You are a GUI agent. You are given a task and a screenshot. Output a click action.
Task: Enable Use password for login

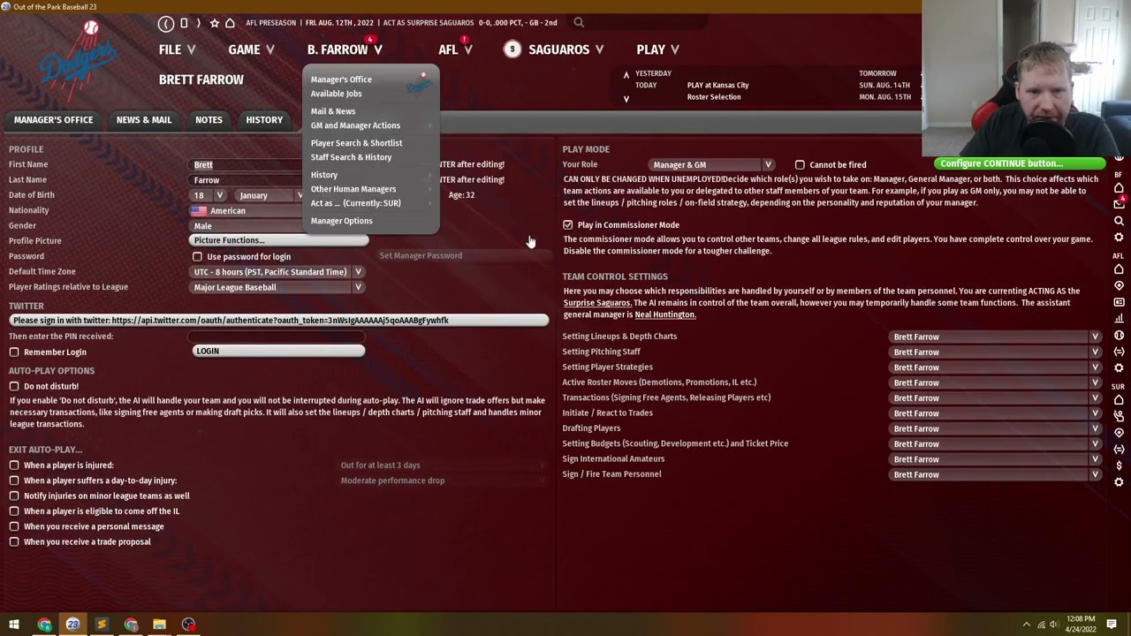point(197,257)
